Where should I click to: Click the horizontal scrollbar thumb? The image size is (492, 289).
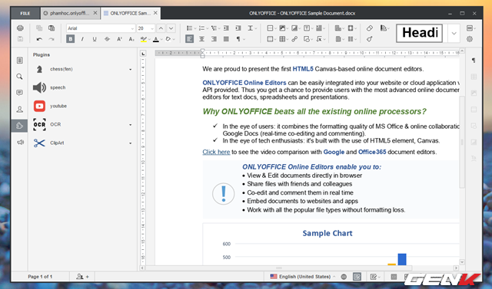point(278,268)
